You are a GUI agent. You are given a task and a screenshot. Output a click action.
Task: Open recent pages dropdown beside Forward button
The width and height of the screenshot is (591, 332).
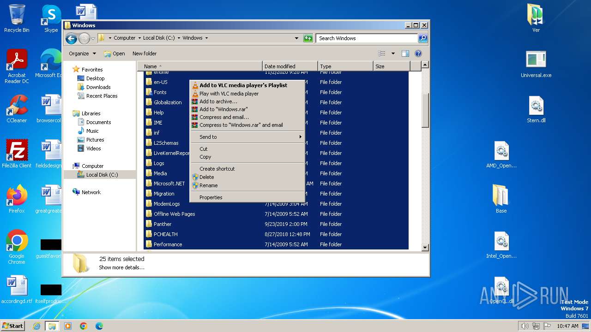pyautogui.click(x=93, y=38)
